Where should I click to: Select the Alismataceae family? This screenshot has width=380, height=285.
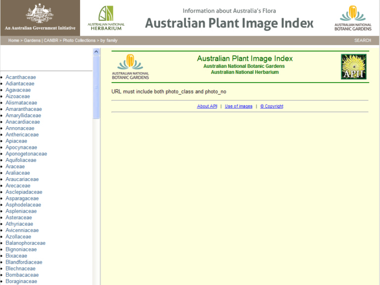click(x=21, y=103)
